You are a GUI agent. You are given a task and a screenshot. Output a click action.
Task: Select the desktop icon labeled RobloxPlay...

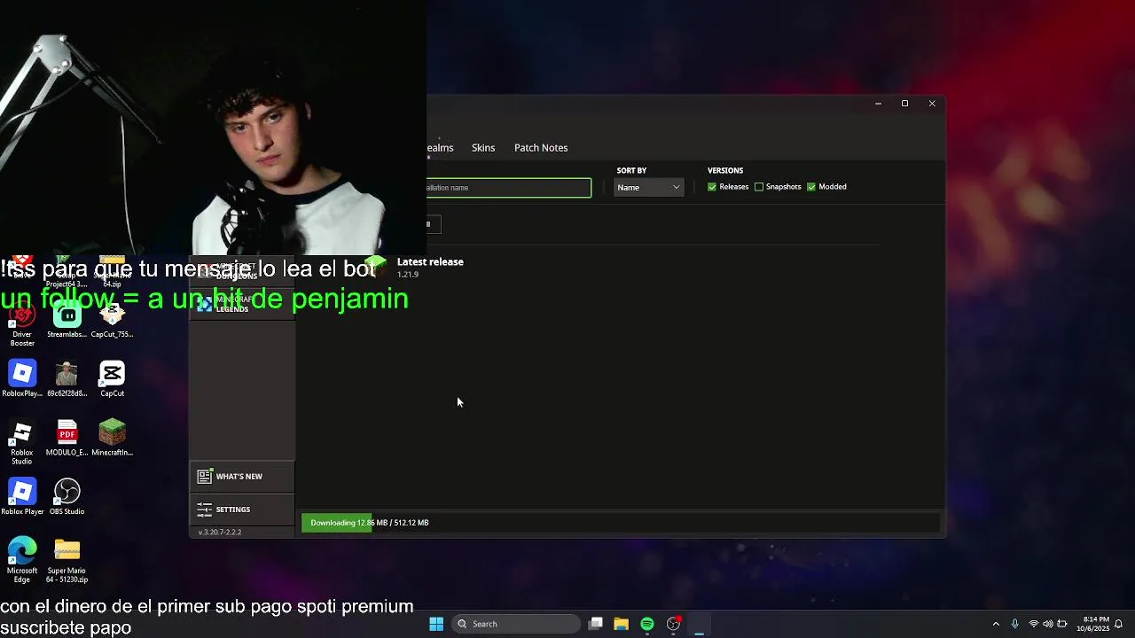click(x=22, y=379)
